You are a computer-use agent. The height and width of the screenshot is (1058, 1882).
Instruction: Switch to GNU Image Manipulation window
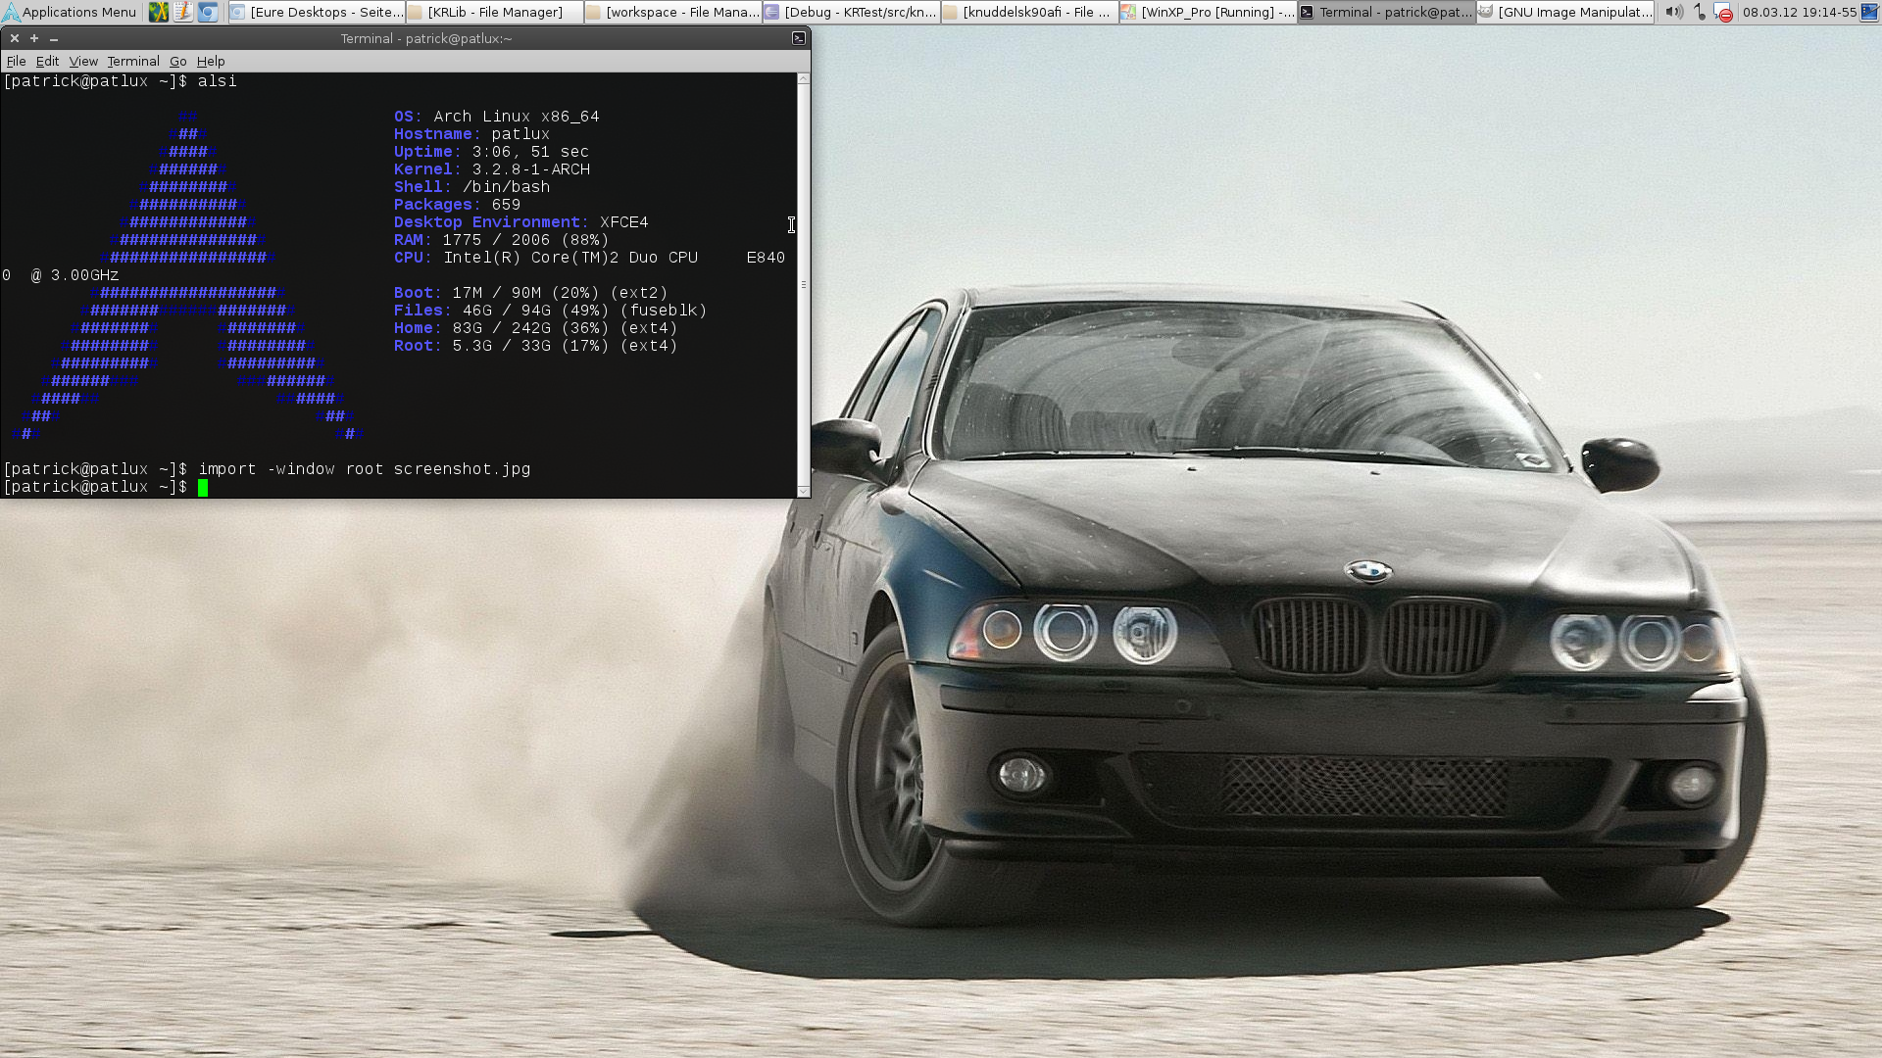click(1564, 12)
